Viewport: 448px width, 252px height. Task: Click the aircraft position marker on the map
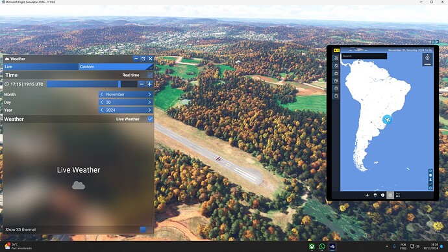(387, 120)
